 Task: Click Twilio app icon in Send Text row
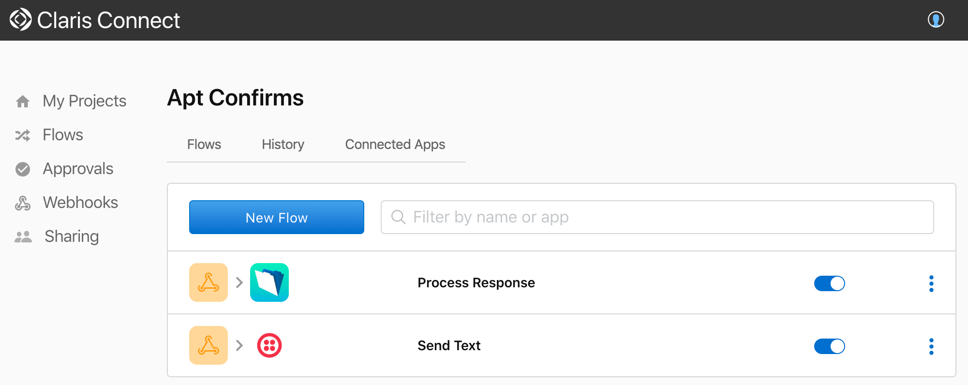tap(269, 345)
